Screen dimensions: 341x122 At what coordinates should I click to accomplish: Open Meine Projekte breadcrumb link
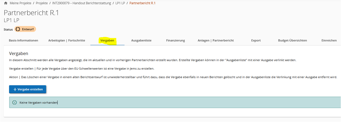click(20, 3)
